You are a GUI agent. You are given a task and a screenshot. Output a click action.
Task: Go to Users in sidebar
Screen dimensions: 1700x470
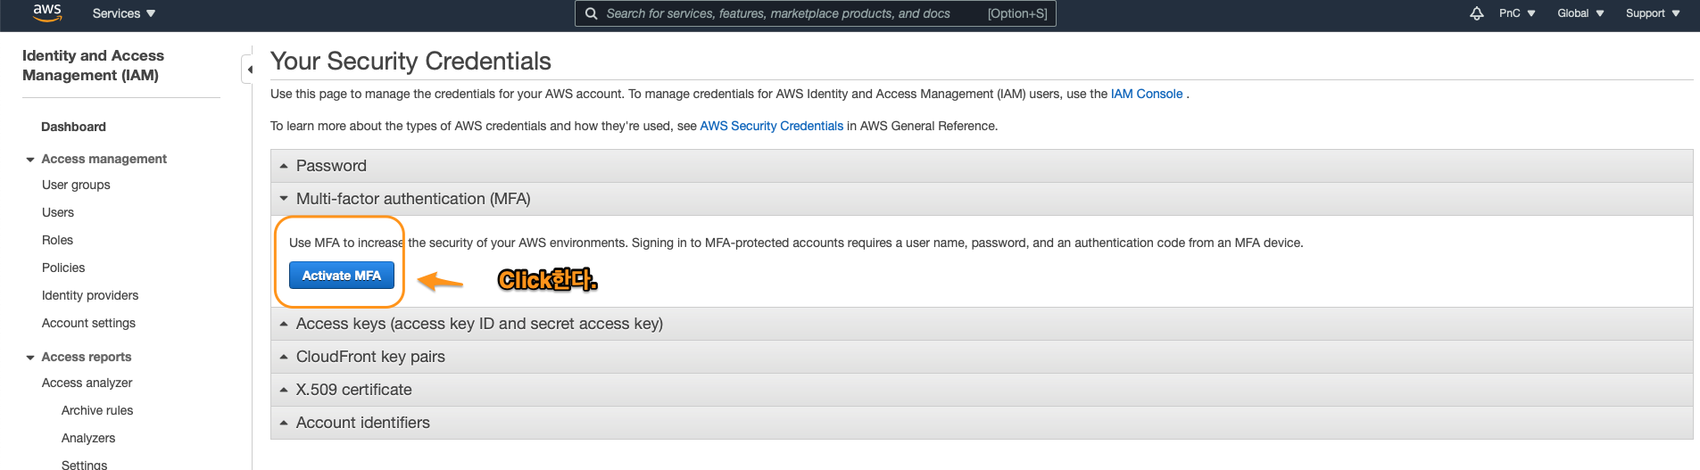pyautogui.click(x=58, y=212)
